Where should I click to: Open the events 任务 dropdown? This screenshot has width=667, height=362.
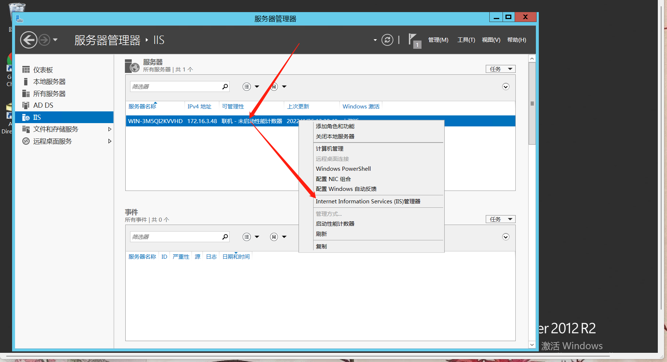[x=501, y=219]
